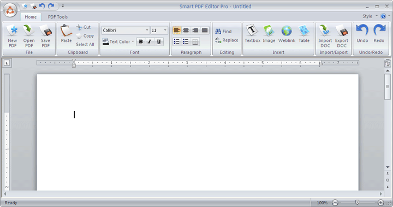The width and height of the screenshot is (393, 207).
Task: Click the large Undo button in ribbon
Action: 362,34
